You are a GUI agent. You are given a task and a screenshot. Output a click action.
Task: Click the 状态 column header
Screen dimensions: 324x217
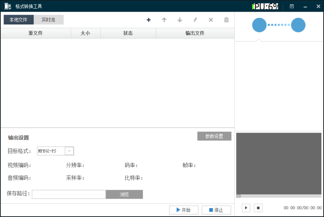click(128, 33)
